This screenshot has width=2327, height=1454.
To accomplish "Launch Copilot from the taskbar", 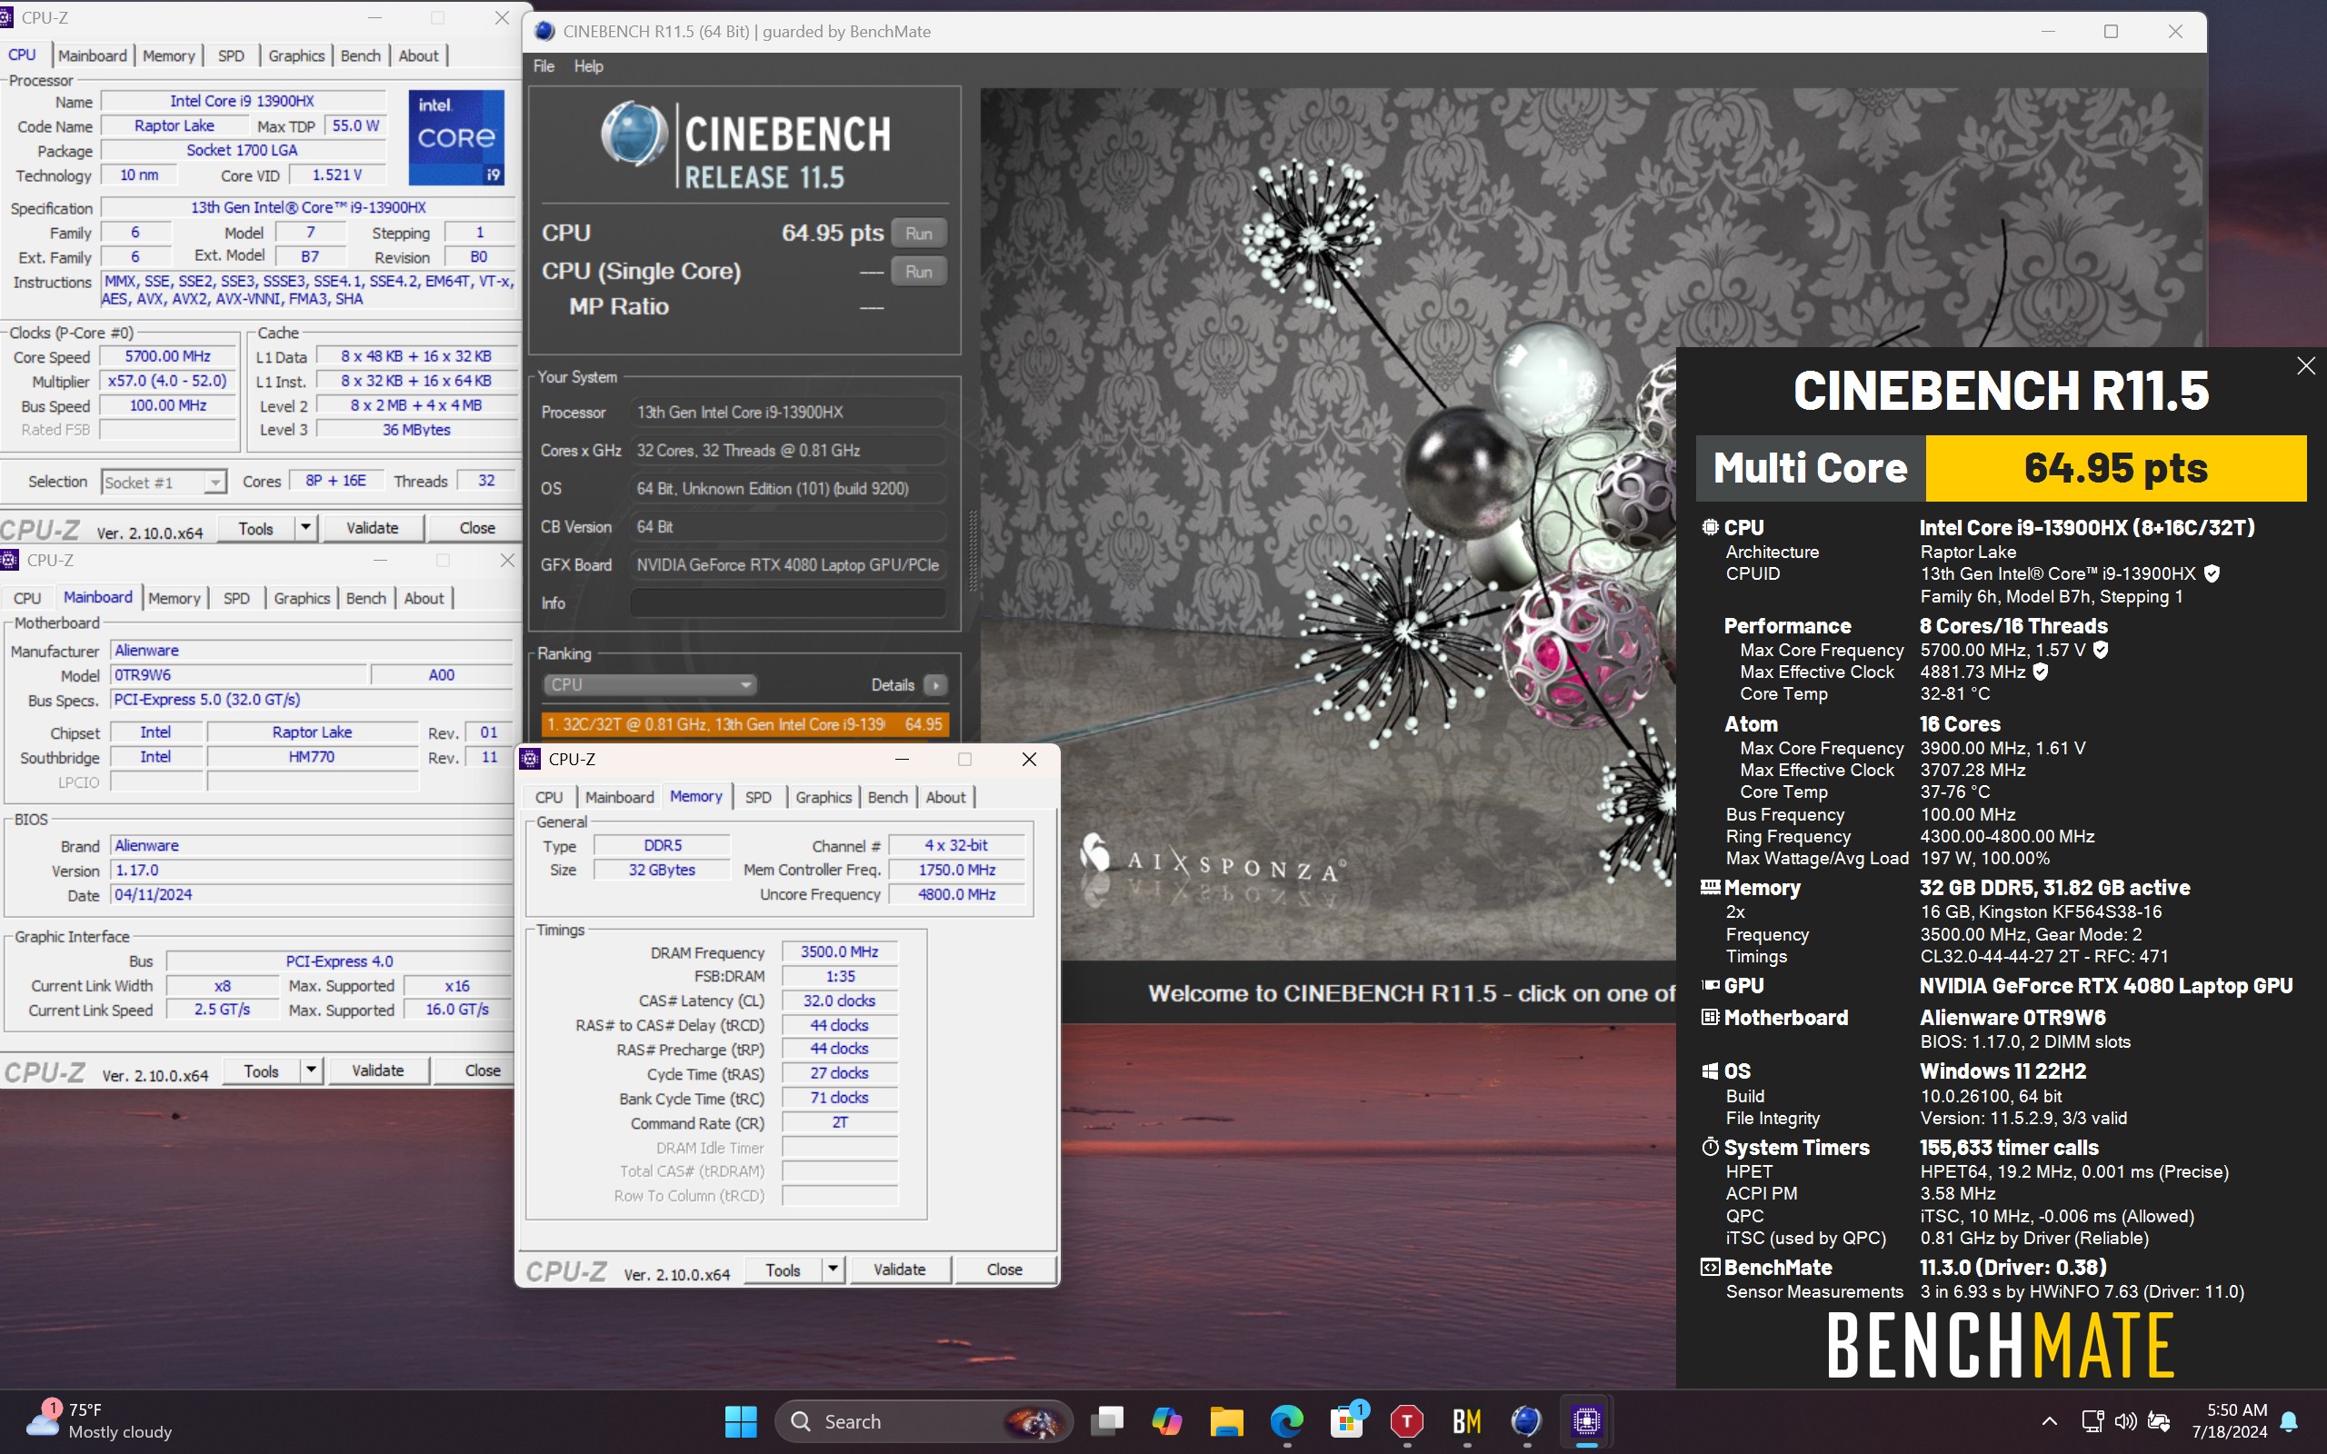I will (1166, 1420).
